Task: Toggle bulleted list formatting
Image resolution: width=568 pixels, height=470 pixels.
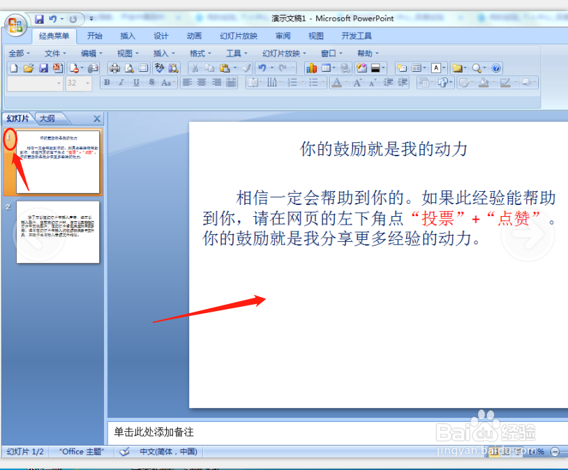Action: coord(313,83)
